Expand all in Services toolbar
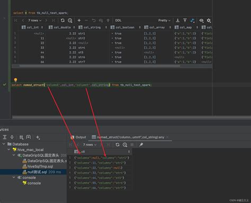251x203 pixels. click(5, 137)
